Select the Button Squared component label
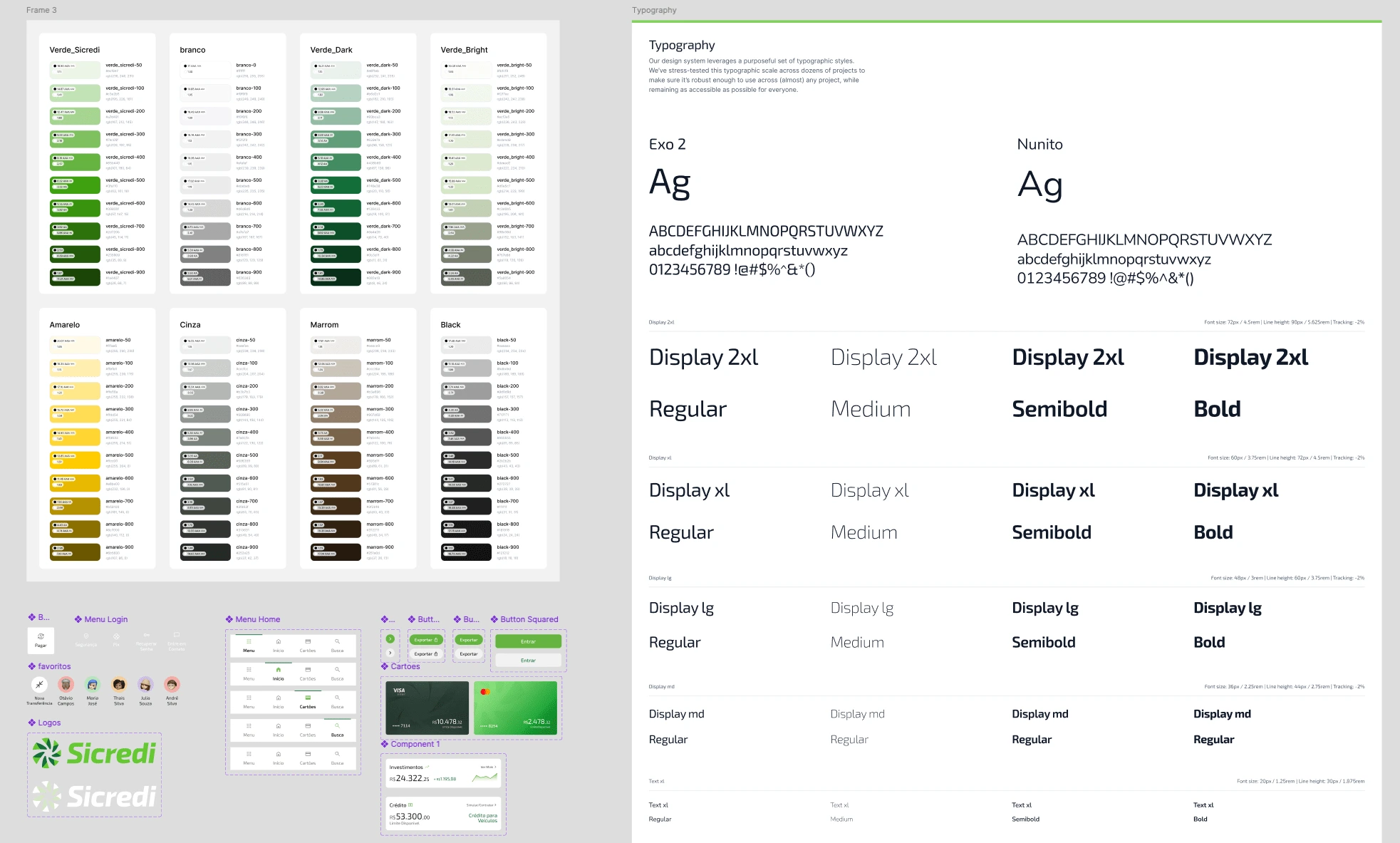 (529, 619)
